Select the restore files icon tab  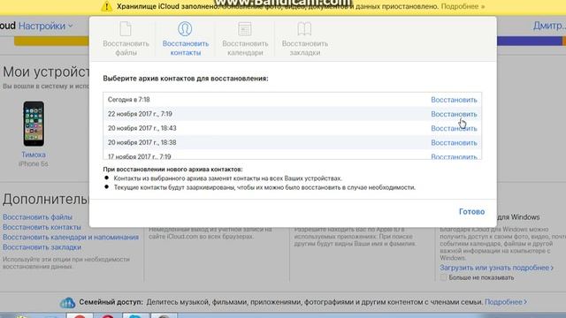(126, 29)
